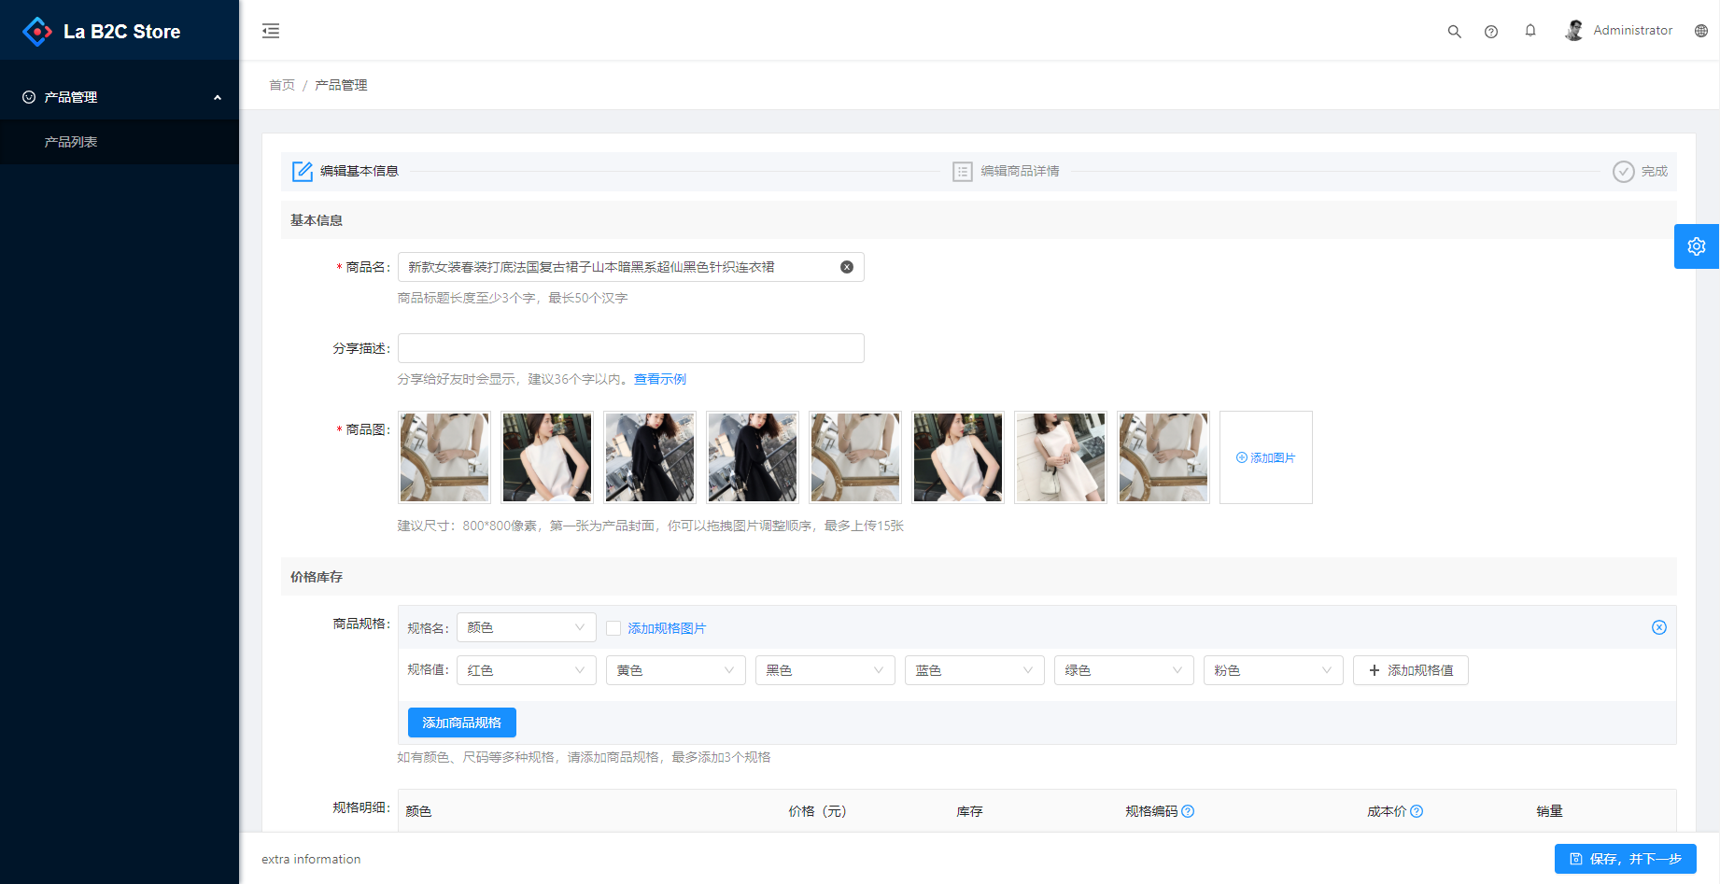Select the first product image thumbnail
Screen dimensions: 1720x884
(x=444, y=457)
